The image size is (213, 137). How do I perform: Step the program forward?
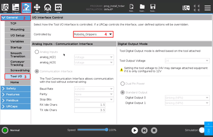point(144,130)
